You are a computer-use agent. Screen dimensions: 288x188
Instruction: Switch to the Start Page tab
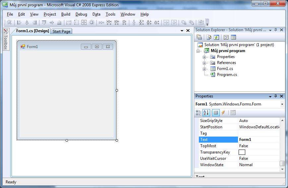[x=61, y=31]
